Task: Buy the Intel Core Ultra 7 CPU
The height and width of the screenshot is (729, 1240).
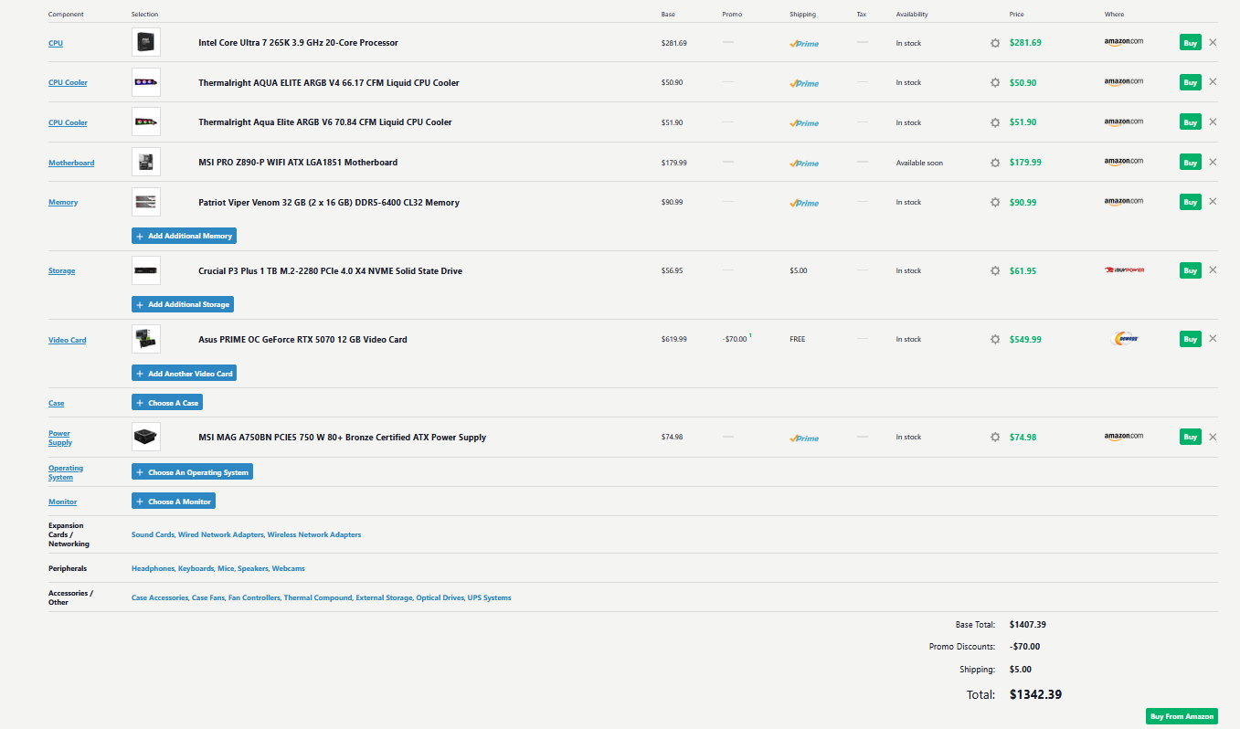Action: coord(1190,42)
